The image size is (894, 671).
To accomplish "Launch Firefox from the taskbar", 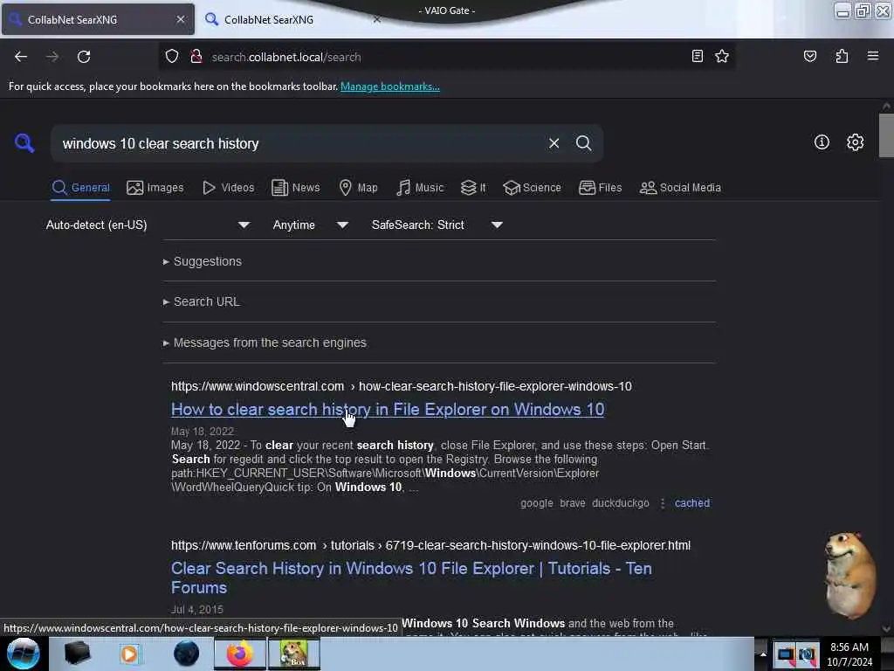I will point(239,654).
